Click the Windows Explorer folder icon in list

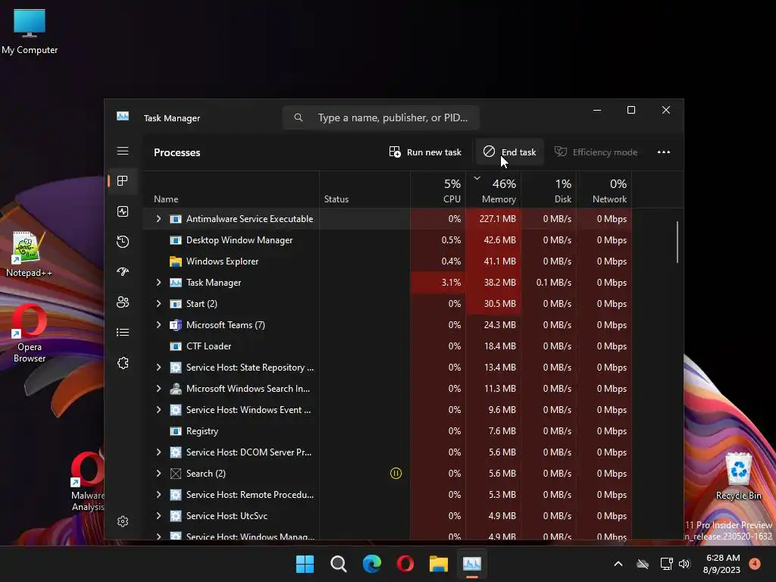tap(176, 261)
